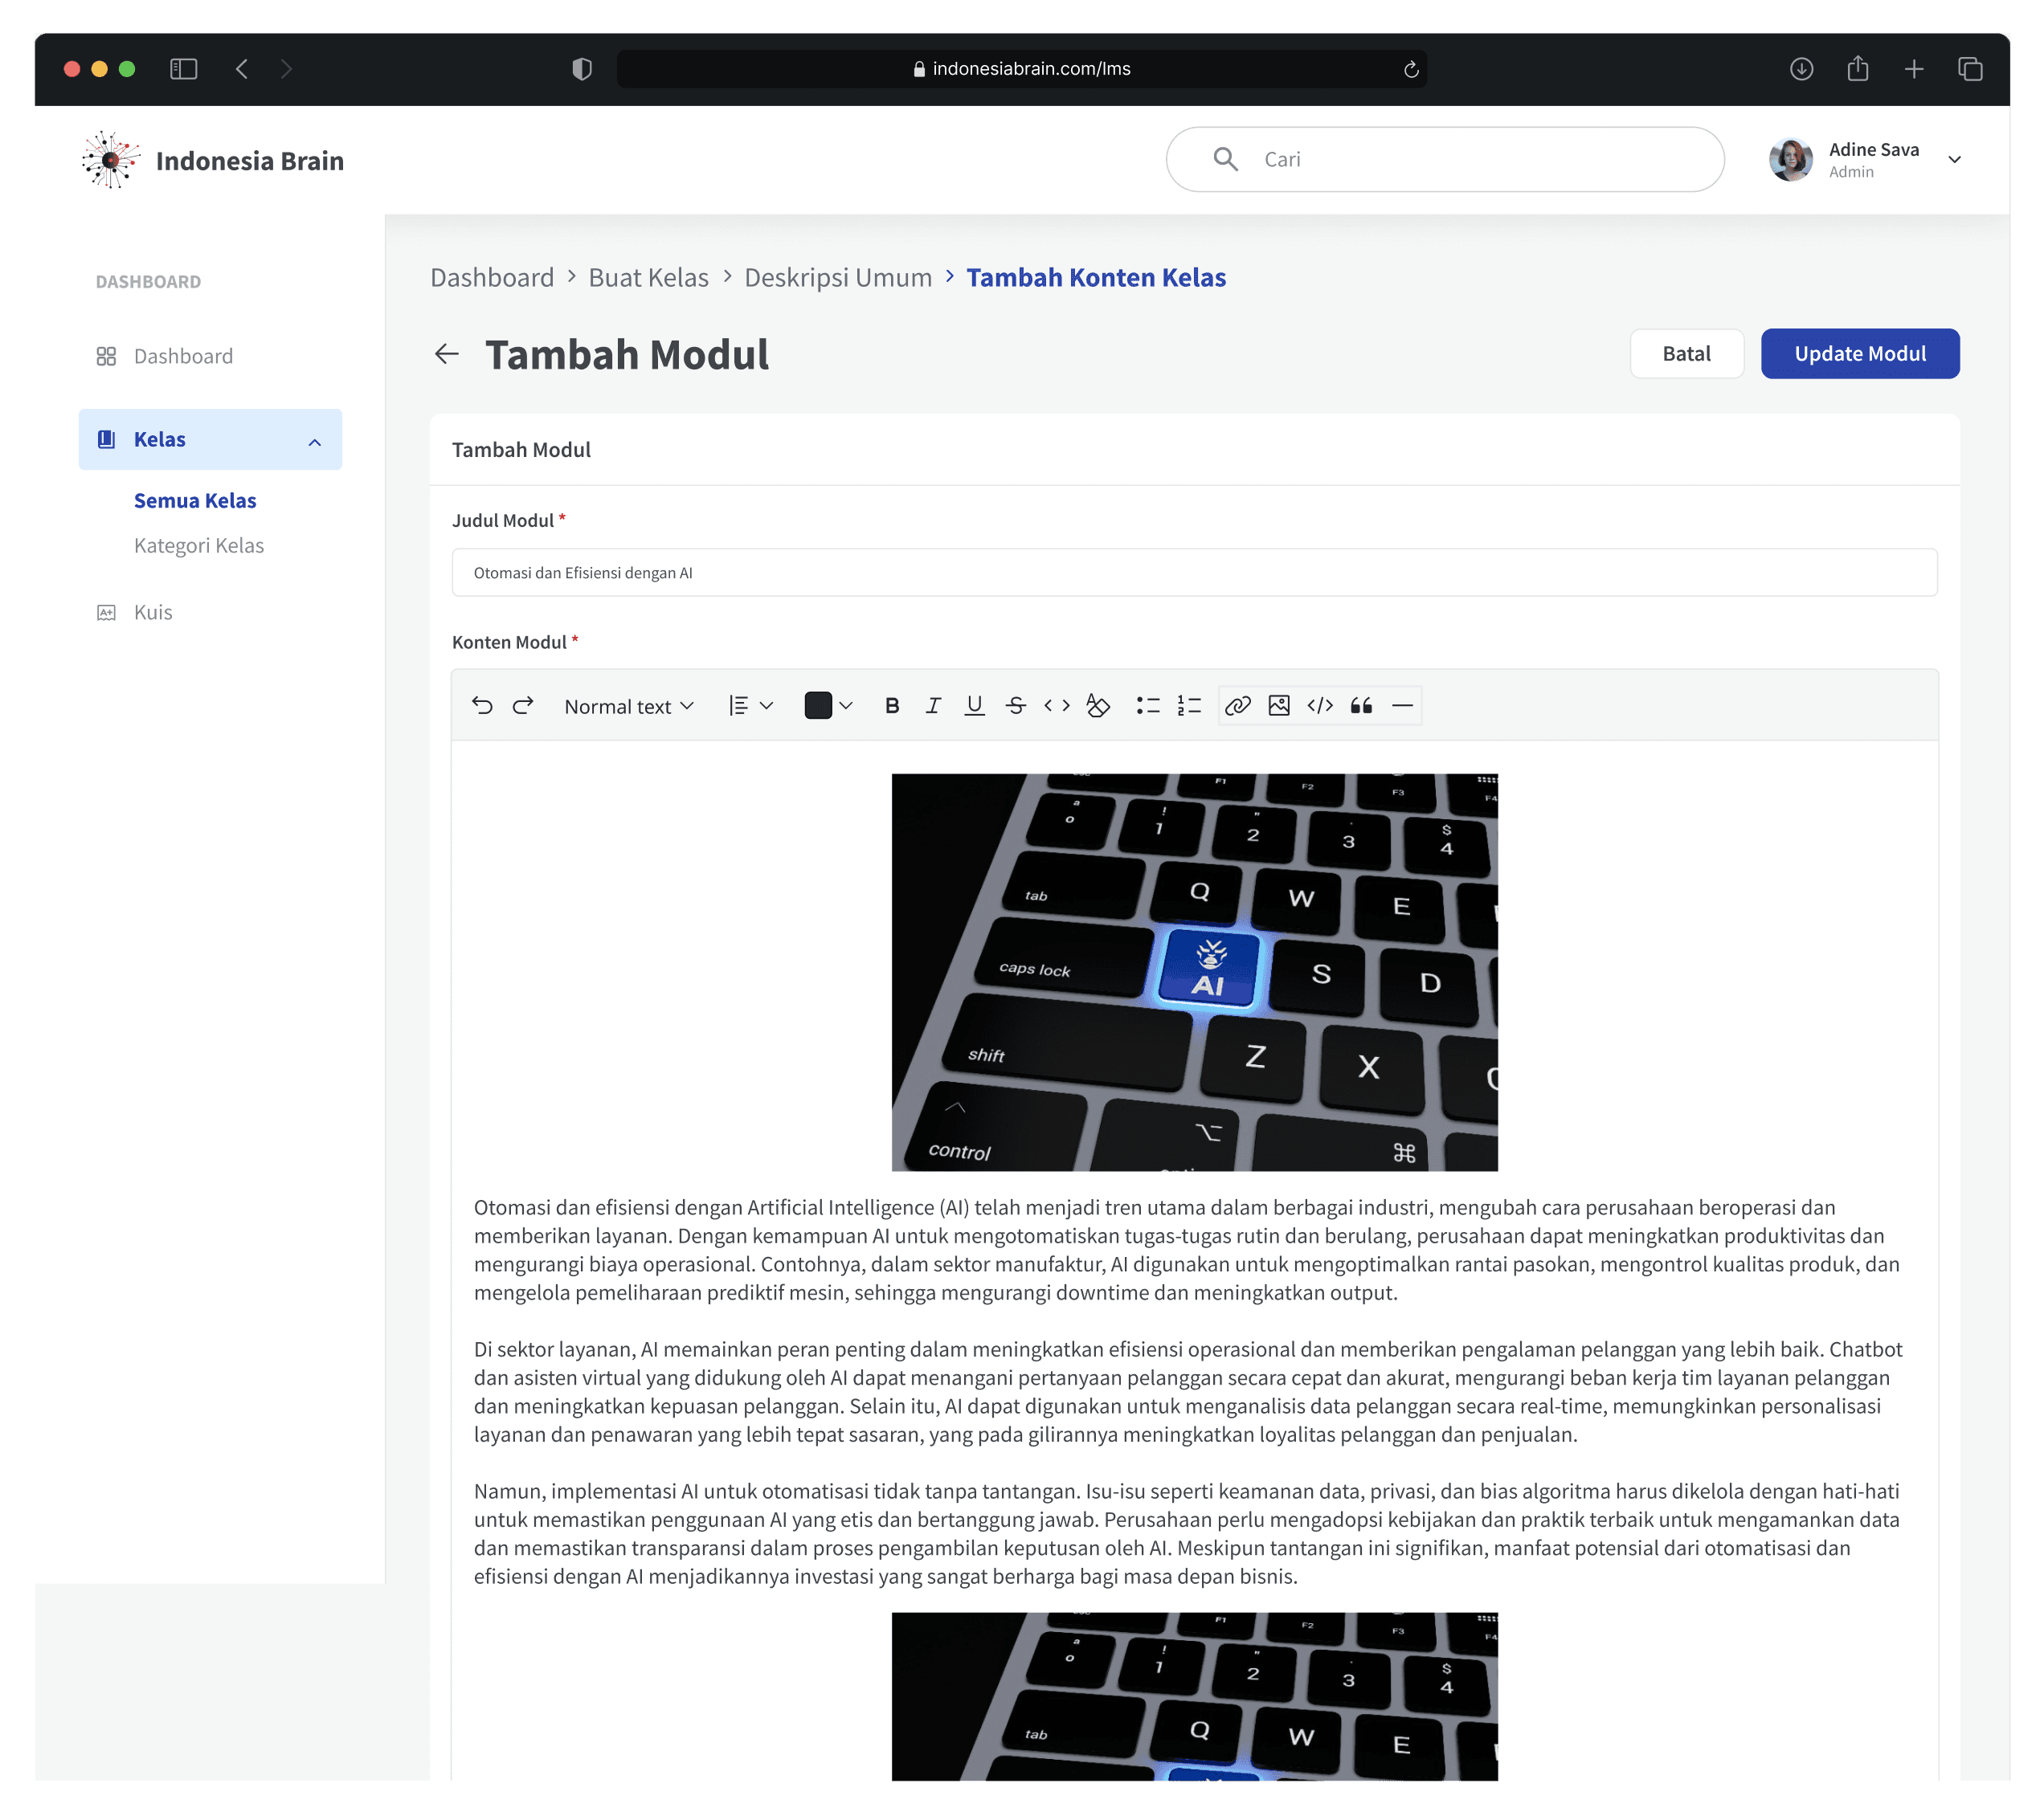Screen dimensions: 2044x1820
Task: Insert a horizontal rule divider
Action: coord(1402,706)
